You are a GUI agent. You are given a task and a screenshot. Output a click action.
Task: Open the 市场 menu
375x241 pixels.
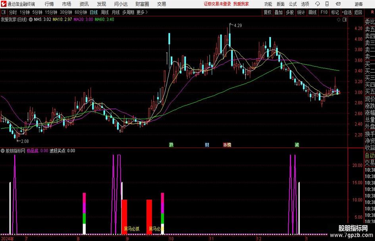point(67,4)
